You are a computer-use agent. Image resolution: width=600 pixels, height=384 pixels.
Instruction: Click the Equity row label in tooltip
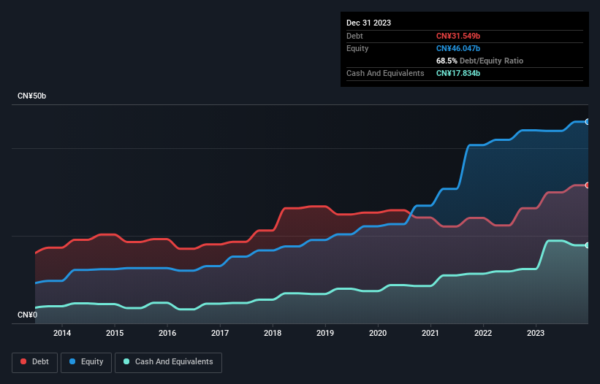click(x=357, y=48)
